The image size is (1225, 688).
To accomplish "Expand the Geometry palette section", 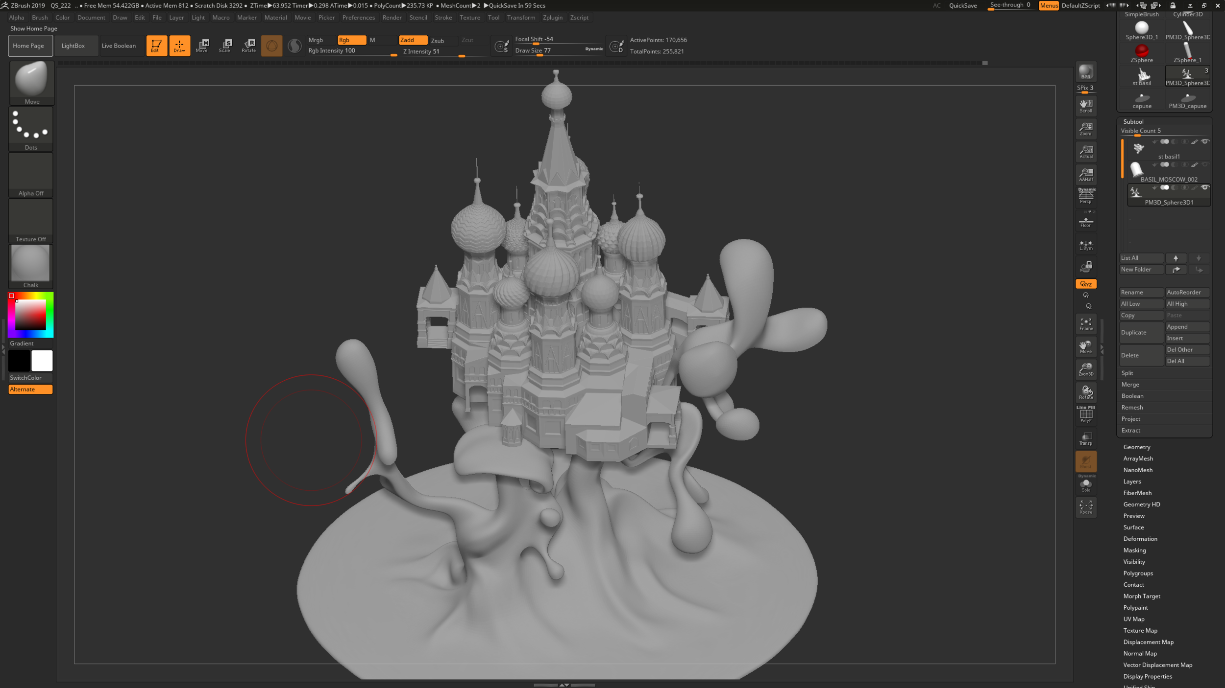I will pos(1137,447).
